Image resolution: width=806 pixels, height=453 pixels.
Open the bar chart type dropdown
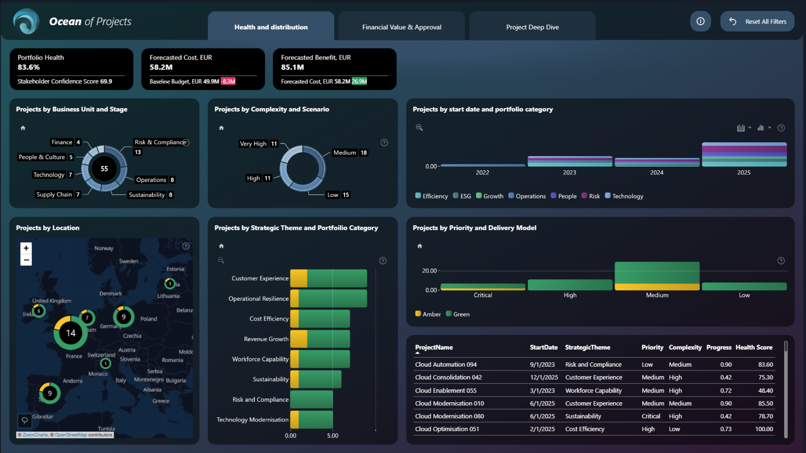(764, 128)
